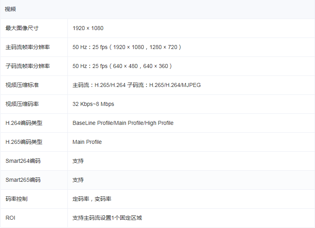
Task: Select the Main Profile value for H.265
Action: [x=87, y=142]
